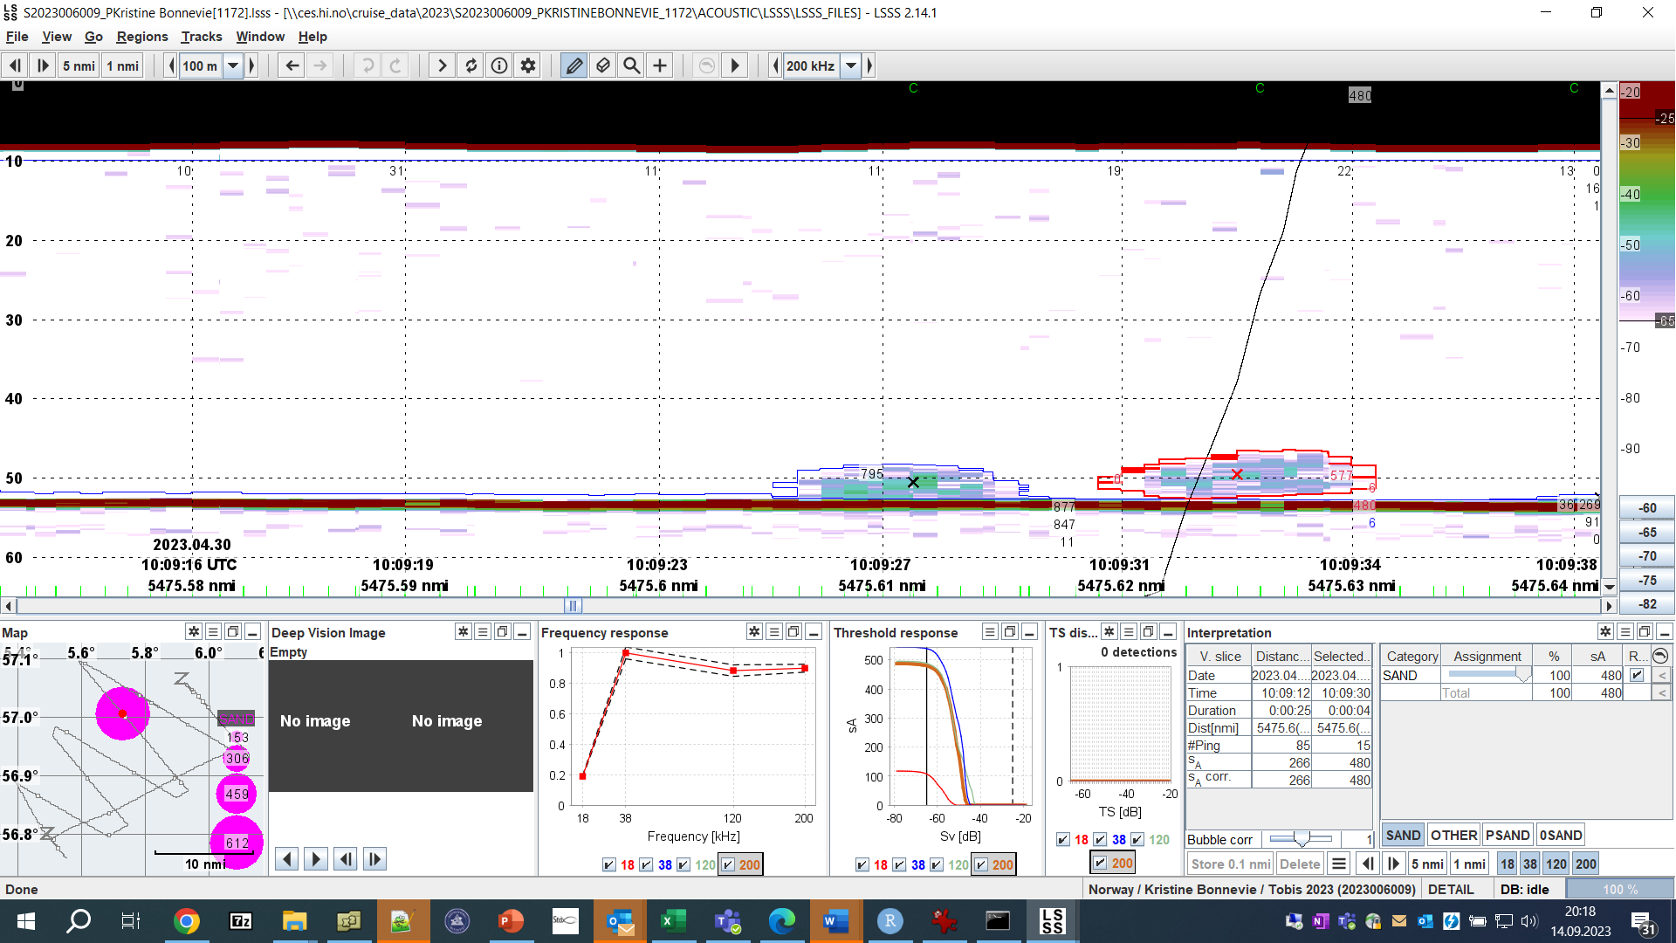Click the plus crosshair tool
This screenshot has height=943, width=1676.
coord(660,65)
